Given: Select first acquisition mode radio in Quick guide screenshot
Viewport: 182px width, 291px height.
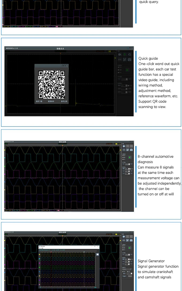Looking at the screenshot, I should coord(118,67).
